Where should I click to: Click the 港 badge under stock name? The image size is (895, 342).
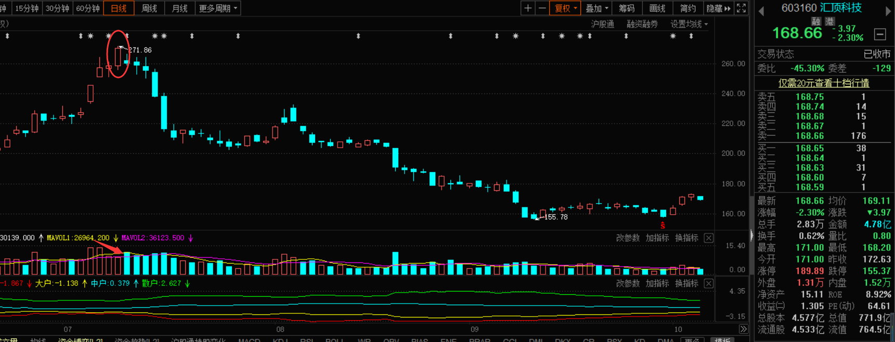tap(829, 21)
